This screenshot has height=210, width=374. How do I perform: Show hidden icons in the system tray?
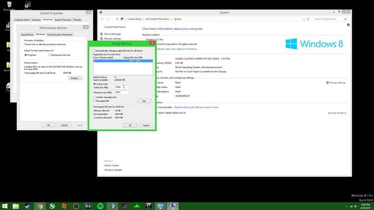coord(346,206)
